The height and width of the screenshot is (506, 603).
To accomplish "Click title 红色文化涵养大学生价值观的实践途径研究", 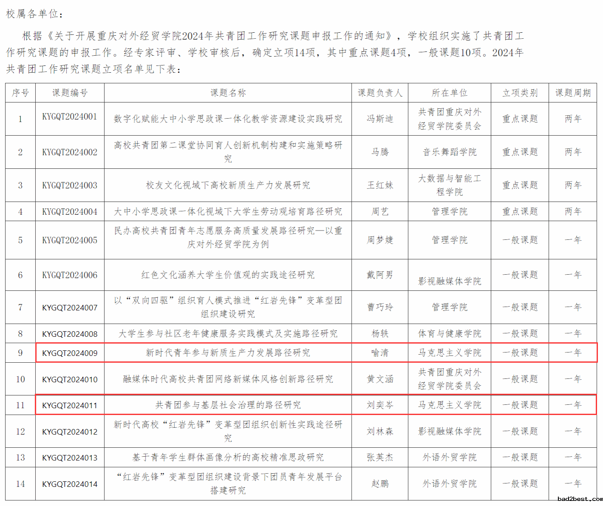I will pyautogui.click(x=228, y=275).
